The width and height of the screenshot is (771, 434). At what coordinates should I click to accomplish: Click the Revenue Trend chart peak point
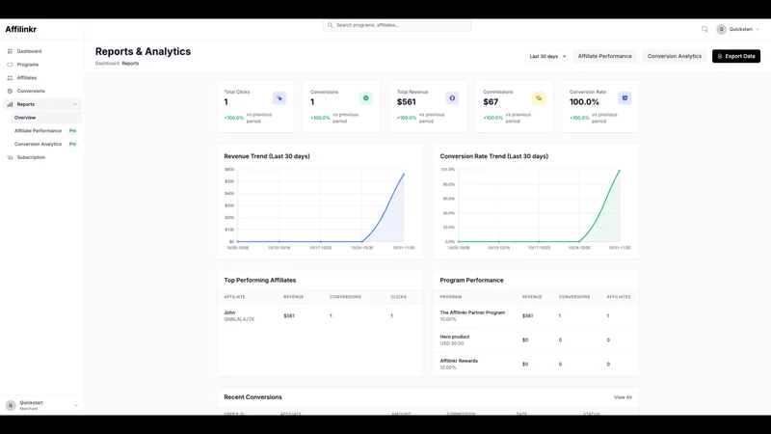point(404,175)
